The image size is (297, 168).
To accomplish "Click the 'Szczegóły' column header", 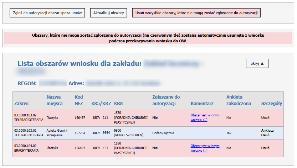I will (x=272, y=104).
